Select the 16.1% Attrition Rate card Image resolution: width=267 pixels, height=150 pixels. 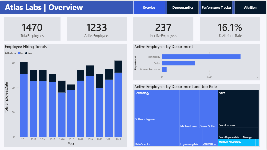230,29
